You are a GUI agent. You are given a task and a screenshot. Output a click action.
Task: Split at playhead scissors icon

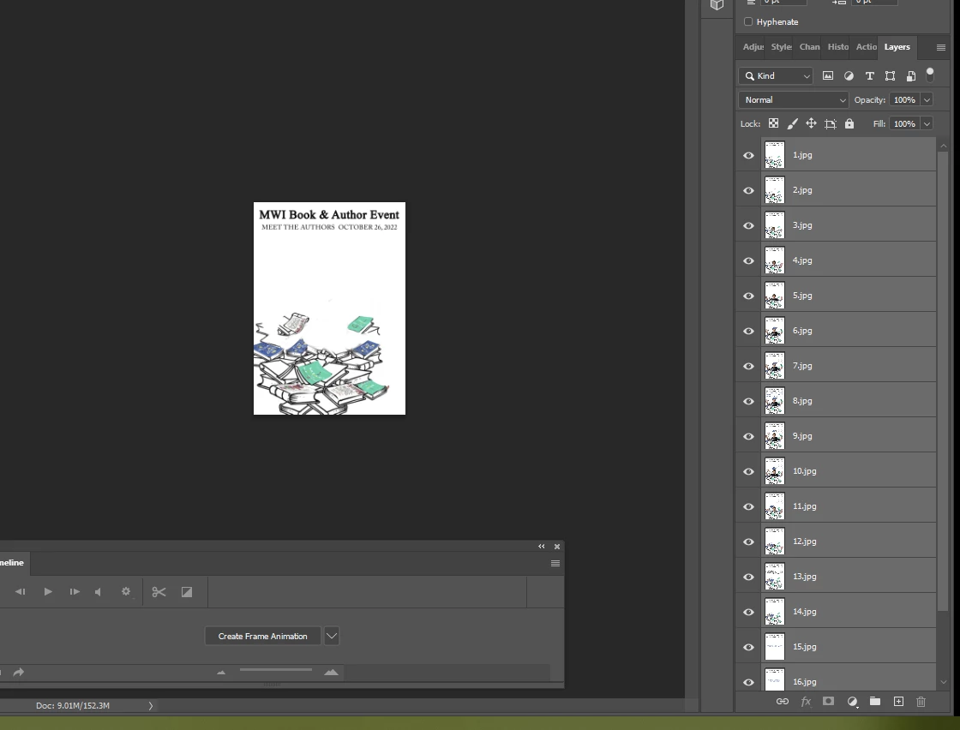pyautogui.click(x=159, y=592)
